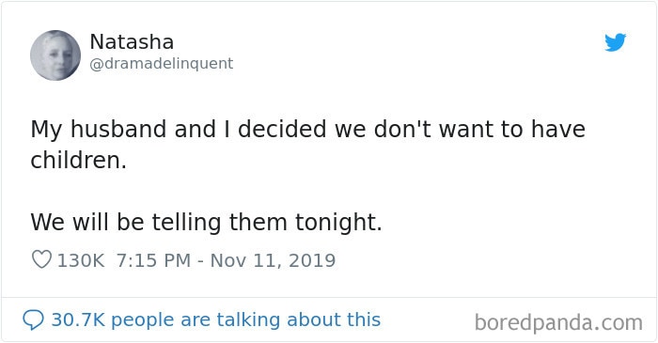This screenshot has width=658, height=343.
Task: Click the word "tonight." ending the tweet
Action: click(x=338, y=222)
